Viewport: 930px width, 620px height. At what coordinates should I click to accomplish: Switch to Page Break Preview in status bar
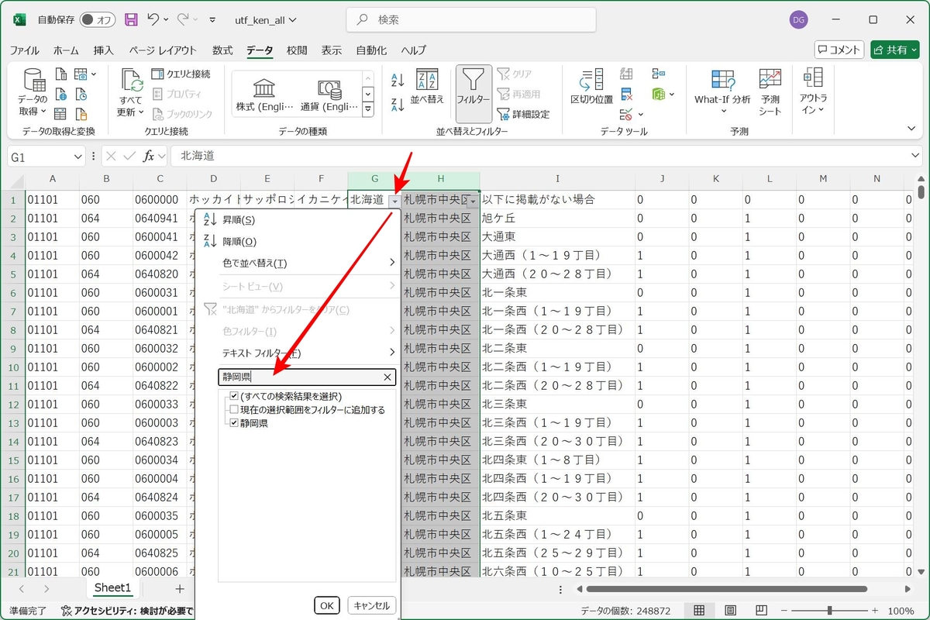tap(762, 611)
